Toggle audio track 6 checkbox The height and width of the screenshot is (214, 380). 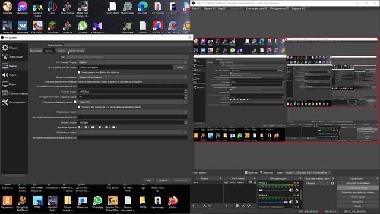coord(113,127)
